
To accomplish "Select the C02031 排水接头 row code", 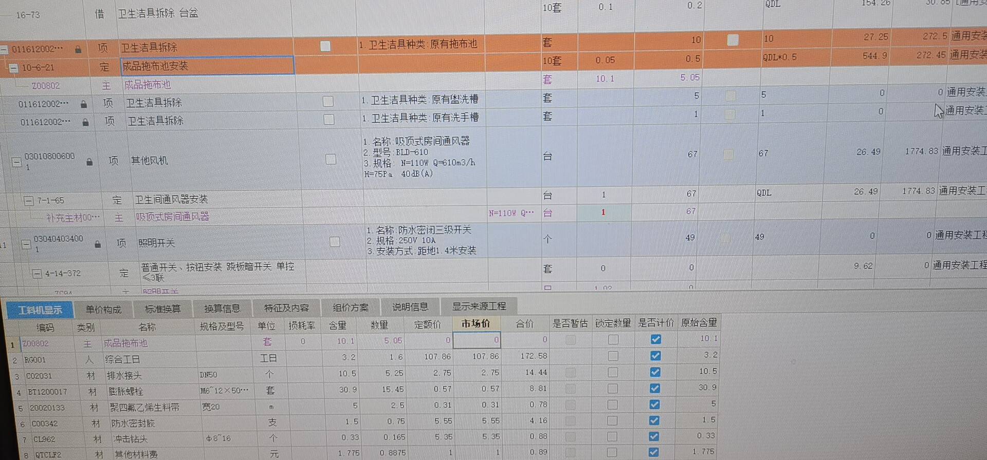I will click(x=39, y=376).
